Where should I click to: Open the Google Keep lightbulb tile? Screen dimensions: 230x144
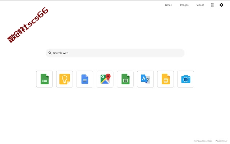[x=65, y=79]
